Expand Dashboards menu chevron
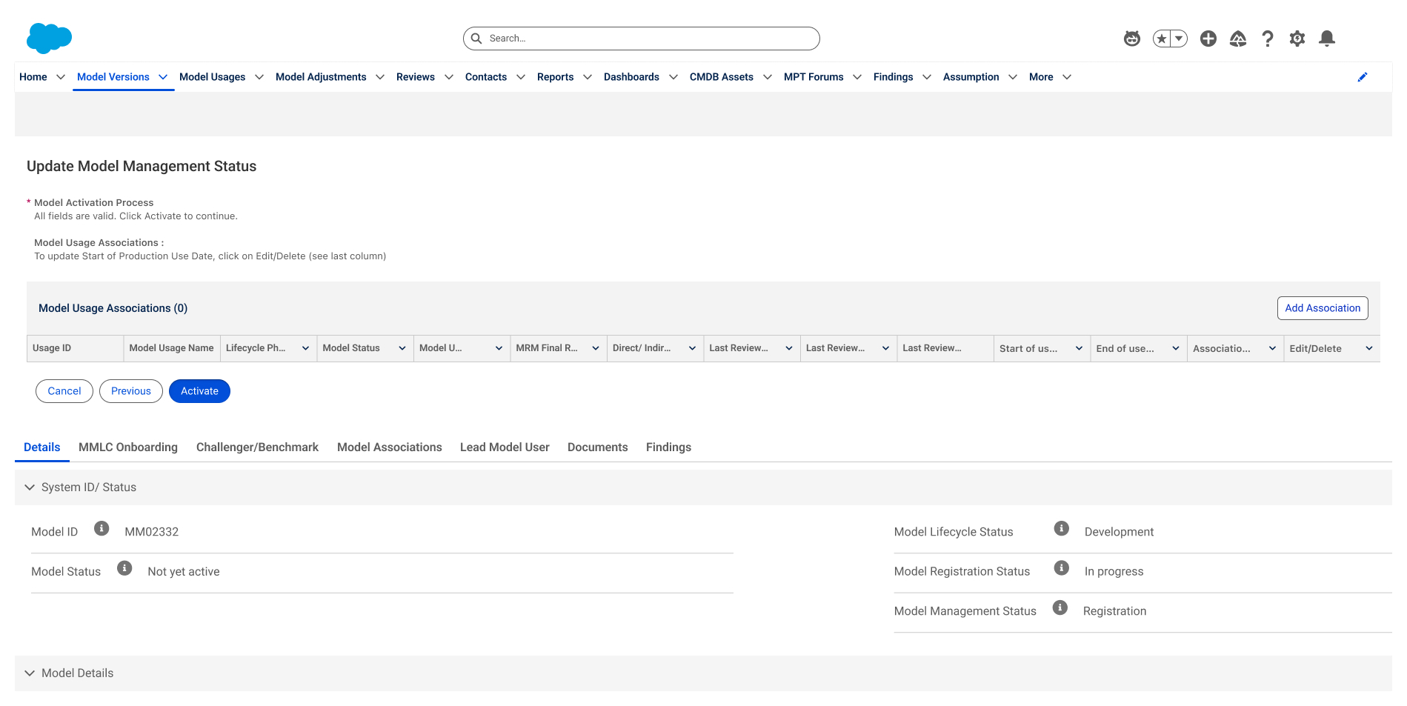Viewport: 1407px width, 706px height. [x=673, y=77]
